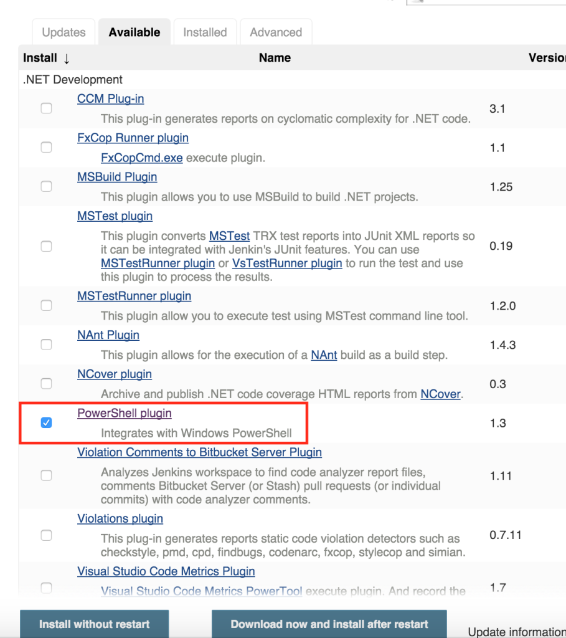Open the Installed tab
Image resolution: width=566 pixels, height=638 pixels.
tap(205, 32)
